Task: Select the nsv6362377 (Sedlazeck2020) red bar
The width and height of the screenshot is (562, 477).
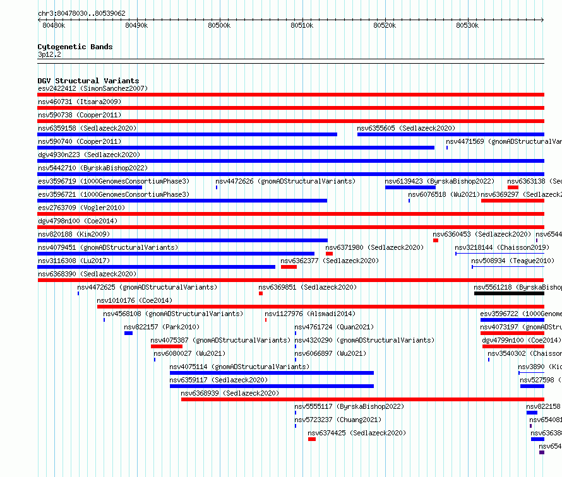Action: pos(289,267)
